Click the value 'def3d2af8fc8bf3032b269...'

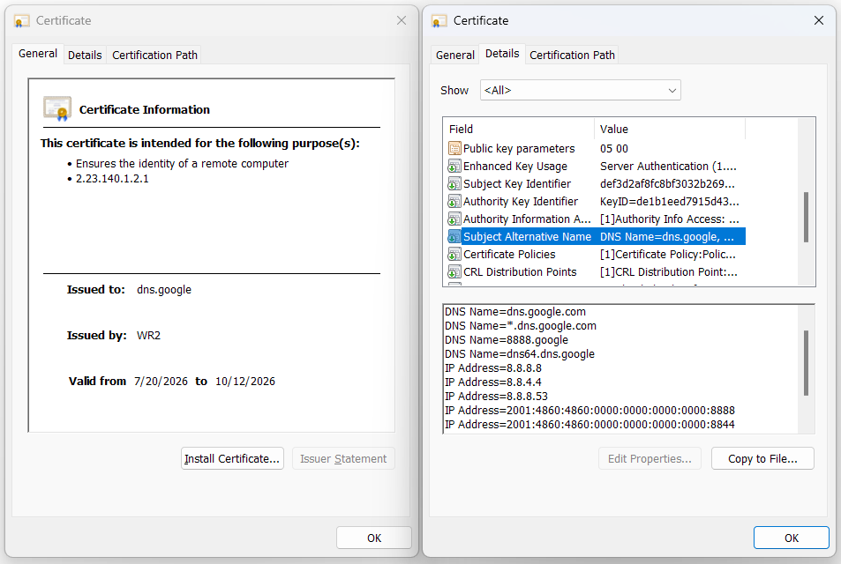click(667, 183)
